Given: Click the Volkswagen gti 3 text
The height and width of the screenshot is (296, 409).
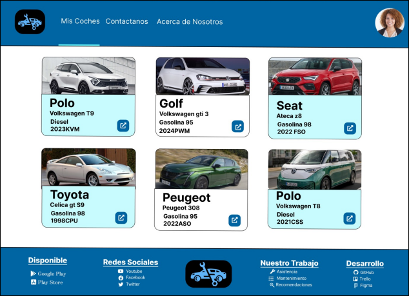Looking at the screenshot, I should coord(184,114).
